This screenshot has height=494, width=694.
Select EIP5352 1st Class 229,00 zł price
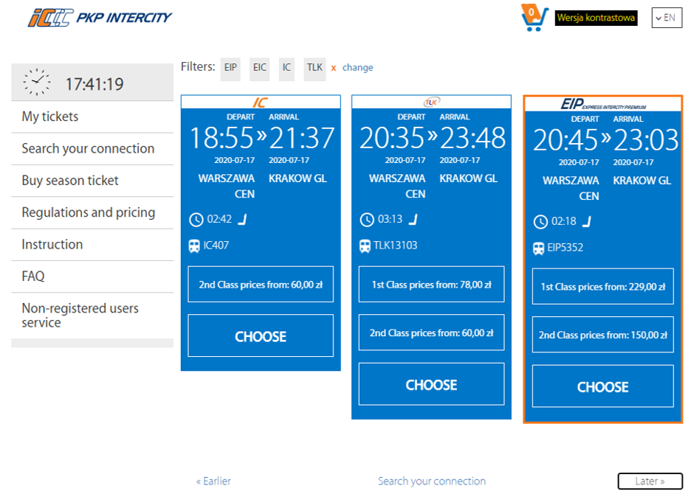(603, 287)
